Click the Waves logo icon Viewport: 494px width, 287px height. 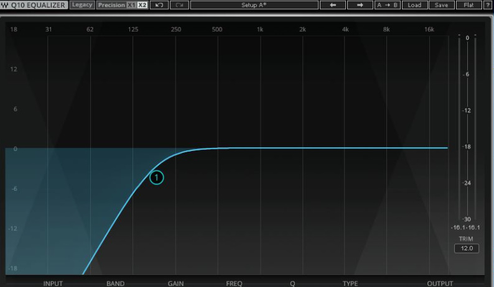coord(5,5)
